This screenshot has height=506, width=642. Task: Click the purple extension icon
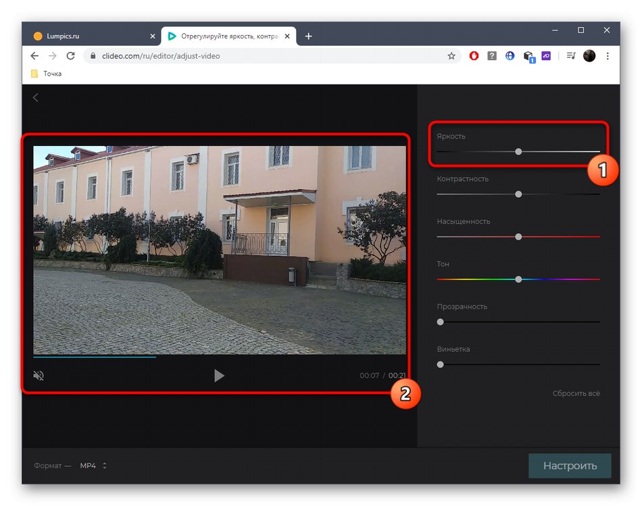546,55
